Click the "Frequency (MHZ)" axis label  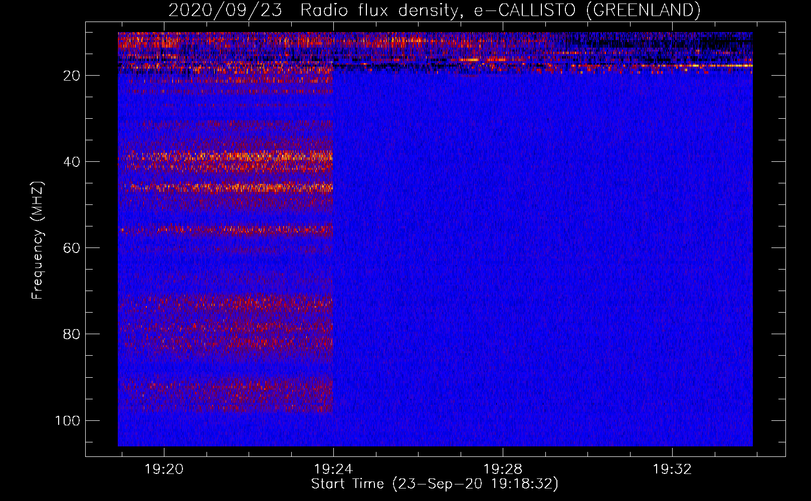38,240
